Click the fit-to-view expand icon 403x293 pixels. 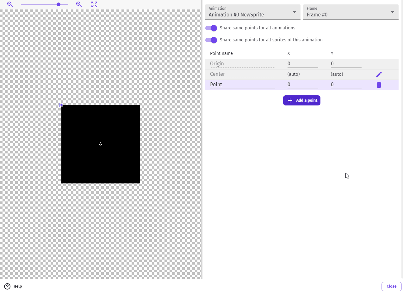(94, 4)
